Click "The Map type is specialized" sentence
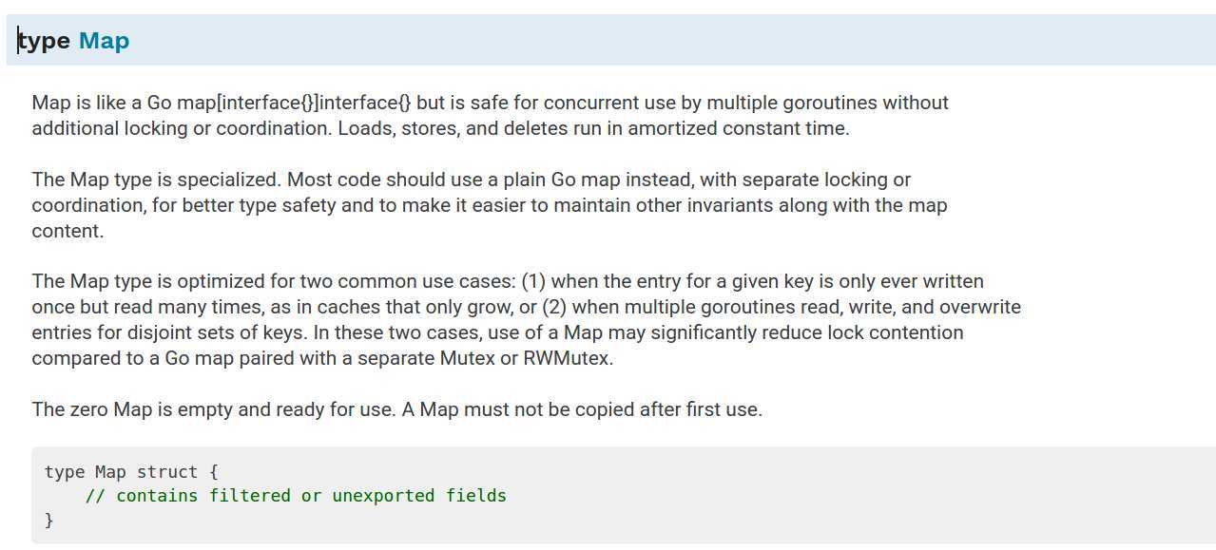Viewport: 1216px width, 550px height. pyautogui.click(x=157, y=180)
